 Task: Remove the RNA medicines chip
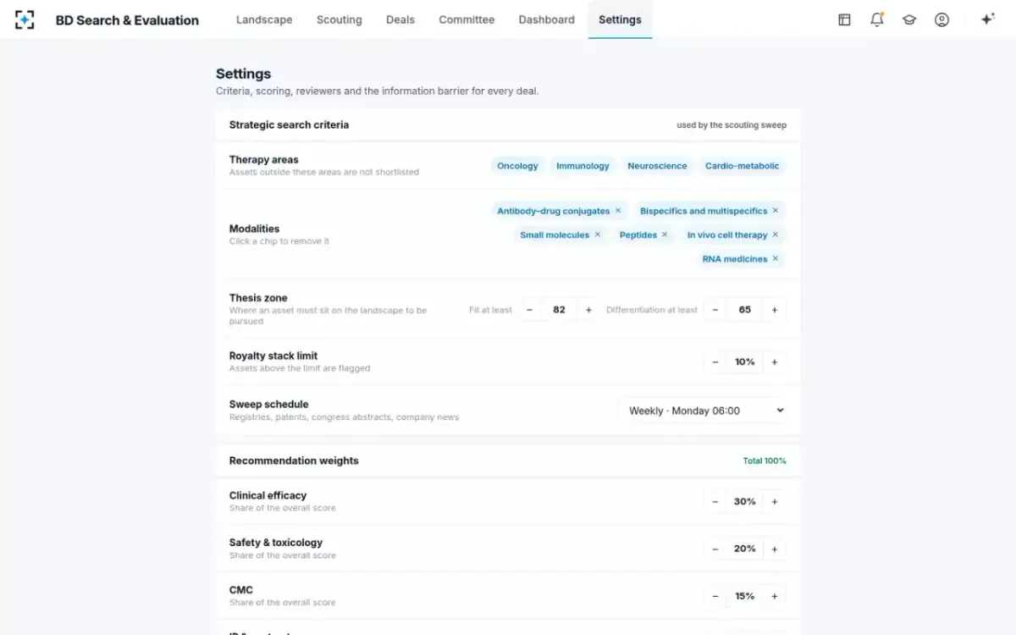775,259
